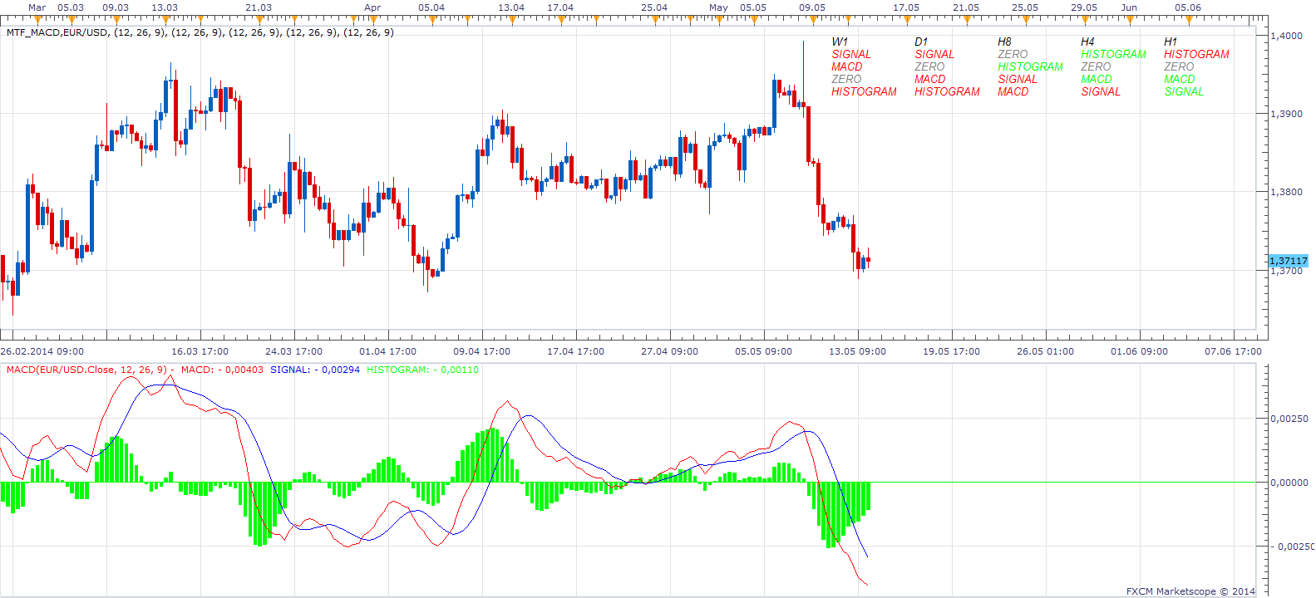The width and height of the screenshot is (1316, 598).
Task: Click the red HISTOGRAM entry under H1
Action: pos(1196,54)
